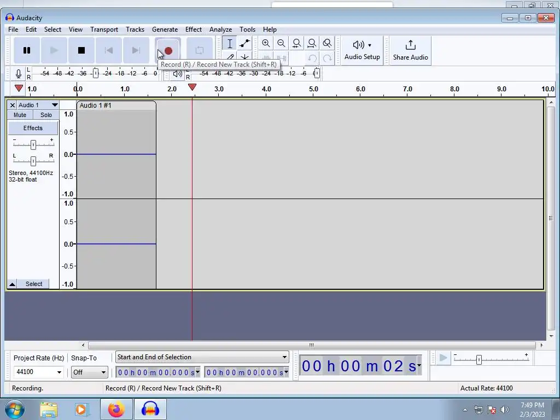Fit project to width
The height and width of the screenshot is (420, 560).
(312, 44)
